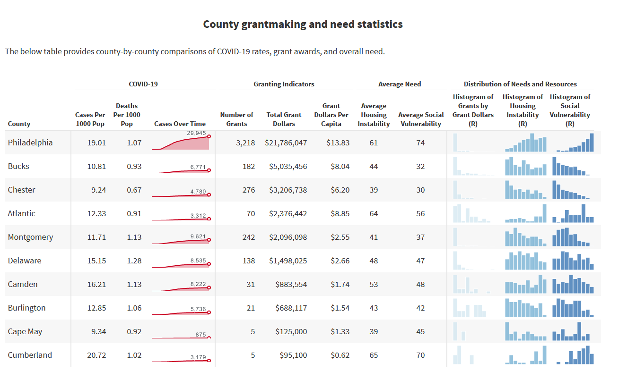Click Philadelphia's total grant dollars $21,786,047
Viewport: 627px width, 371px height.
point(286,143)
